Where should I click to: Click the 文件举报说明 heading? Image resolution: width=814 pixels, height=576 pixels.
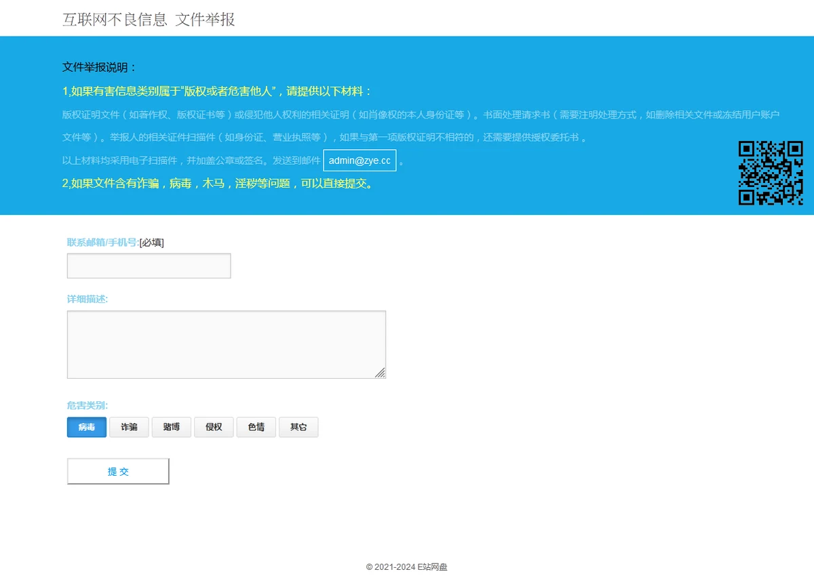tap(100, 67)
